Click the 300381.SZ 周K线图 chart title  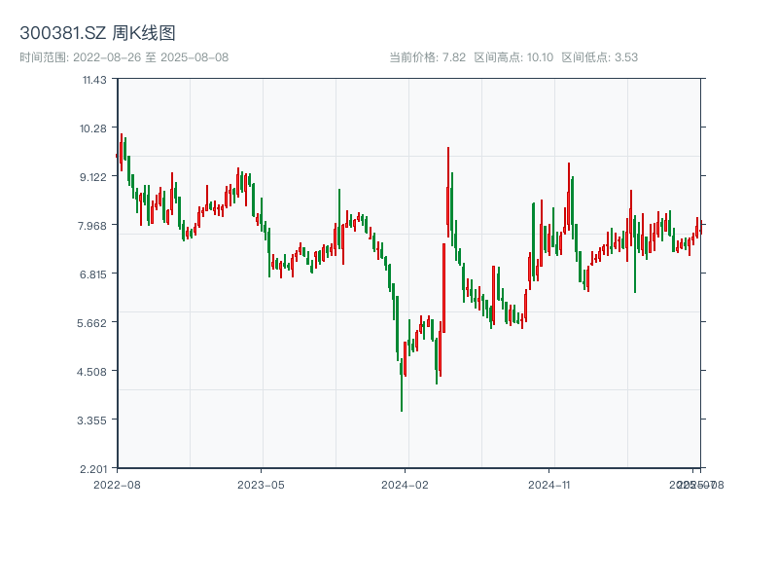point(97,34)
